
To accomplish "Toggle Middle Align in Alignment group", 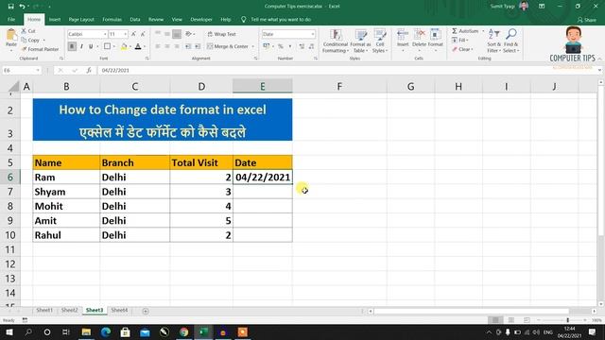I will coord(167,34).
